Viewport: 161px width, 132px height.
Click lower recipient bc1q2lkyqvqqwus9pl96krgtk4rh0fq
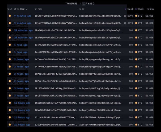[100, 67]
